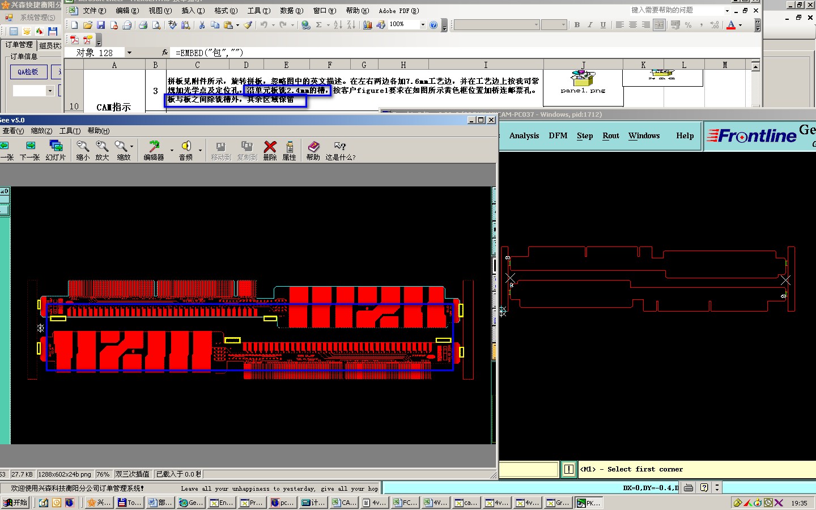Click the Excel chart wizard icon

click(x=367, y=25)
